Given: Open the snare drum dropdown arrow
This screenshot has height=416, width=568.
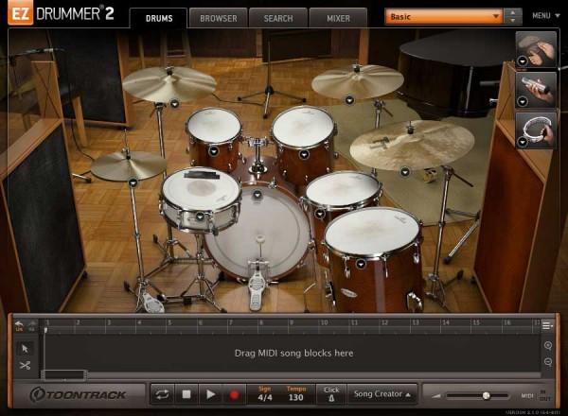Looking at the screenshot, I should click(x=200, y=217).
